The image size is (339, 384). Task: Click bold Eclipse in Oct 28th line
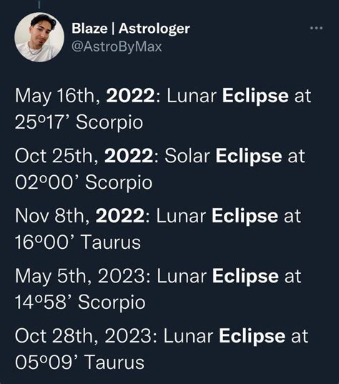tap(252, 336)
